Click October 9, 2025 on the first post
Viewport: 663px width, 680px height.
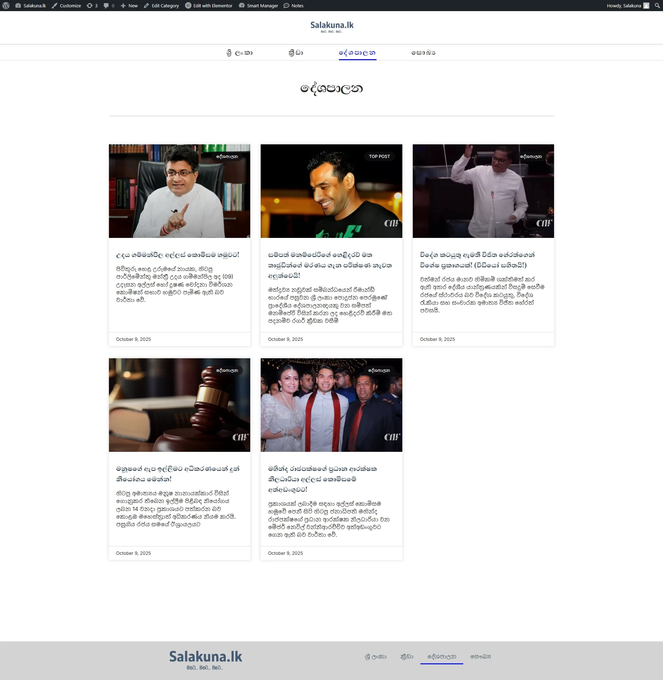point(133,339)
